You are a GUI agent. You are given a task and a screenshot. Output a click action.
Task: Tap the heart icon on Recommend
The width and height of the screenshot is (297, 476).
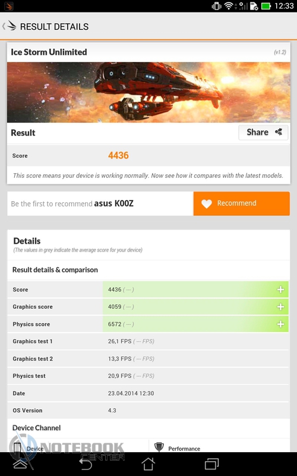207,203
